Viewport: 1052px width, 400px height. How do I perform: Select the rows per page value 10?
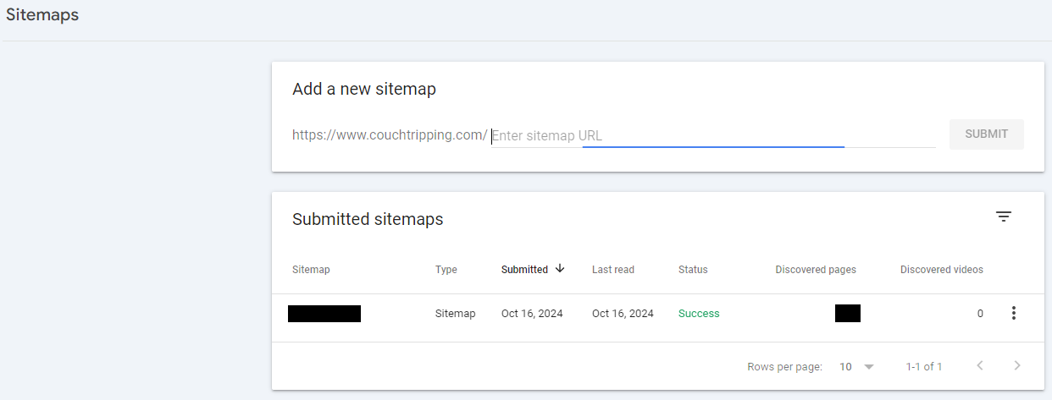[845, 367]
